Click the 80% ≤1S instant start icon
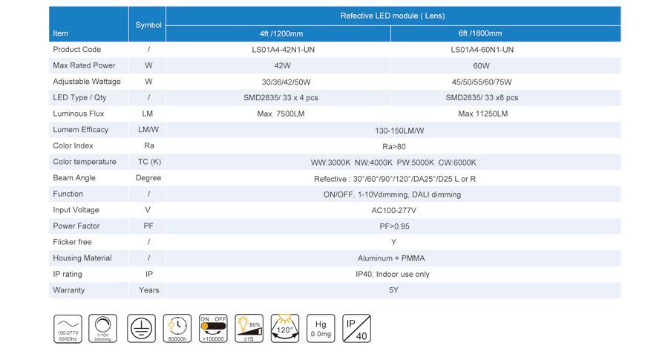This screenshot has height=357, width=668. (249, 329)
